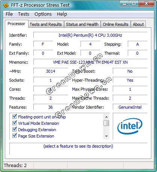The image size is (157, 172).
Task: Click the feature list scrollbar thumb
Action: tap(106, 123)
